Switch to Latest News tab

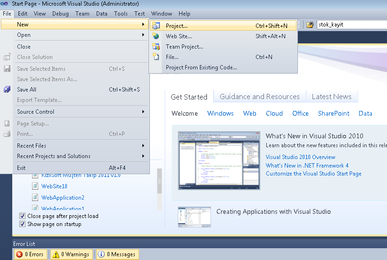click(x=331, y=96)
